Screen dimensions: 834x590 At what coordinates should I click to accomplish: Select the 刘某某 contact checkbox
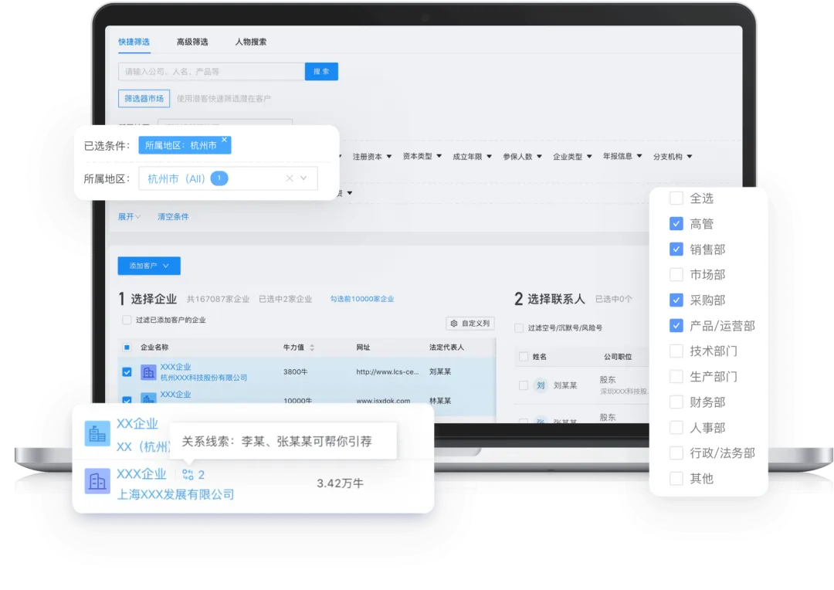[524, 385]
